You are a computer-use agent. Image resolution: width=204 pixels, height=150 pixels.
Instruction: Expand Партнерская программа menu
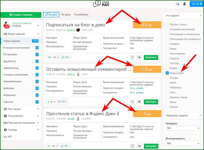[x=21, y=123]
